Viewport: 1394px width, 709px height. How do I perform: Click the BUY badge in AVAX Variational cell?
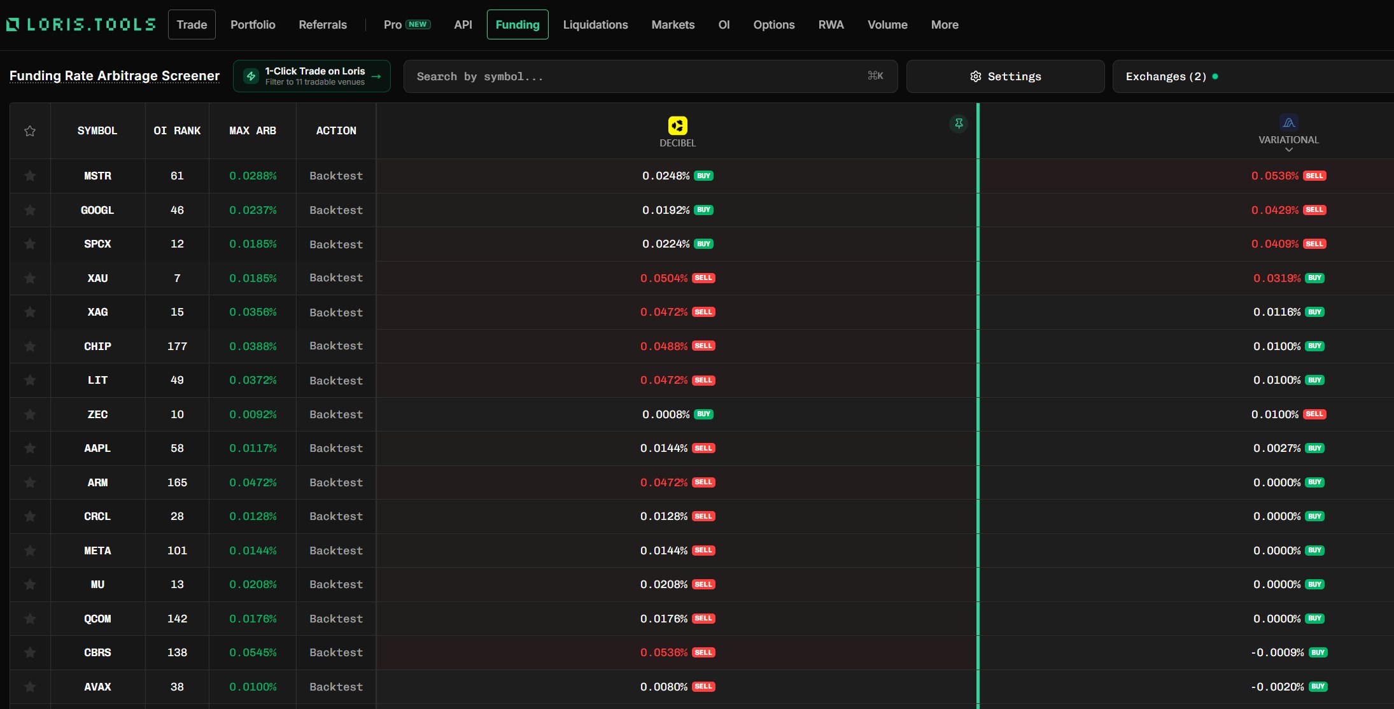coord(1318,687)
